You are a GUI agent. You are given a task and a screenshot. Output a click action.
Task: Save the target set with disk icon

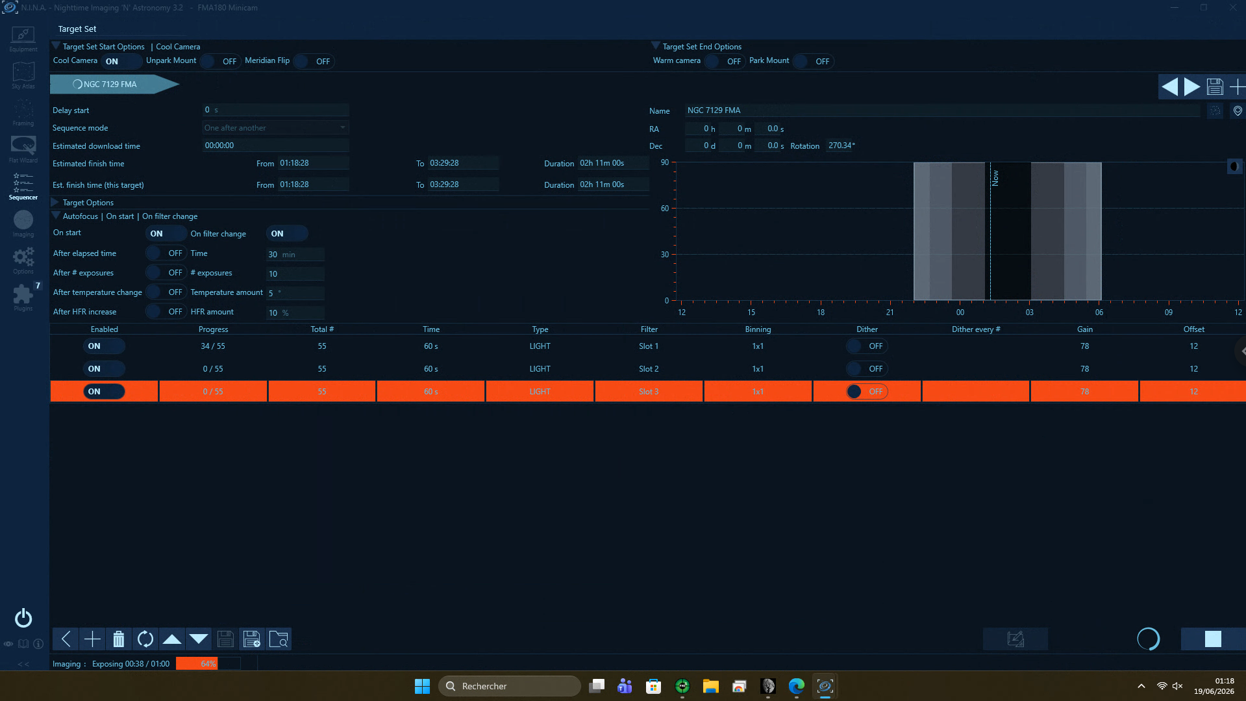click(1215, 86)
